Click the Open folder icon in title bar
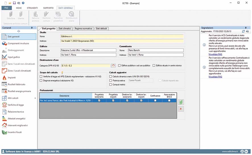Image resolution: width=252 pixels, height=155 pixels. [10, 3]
